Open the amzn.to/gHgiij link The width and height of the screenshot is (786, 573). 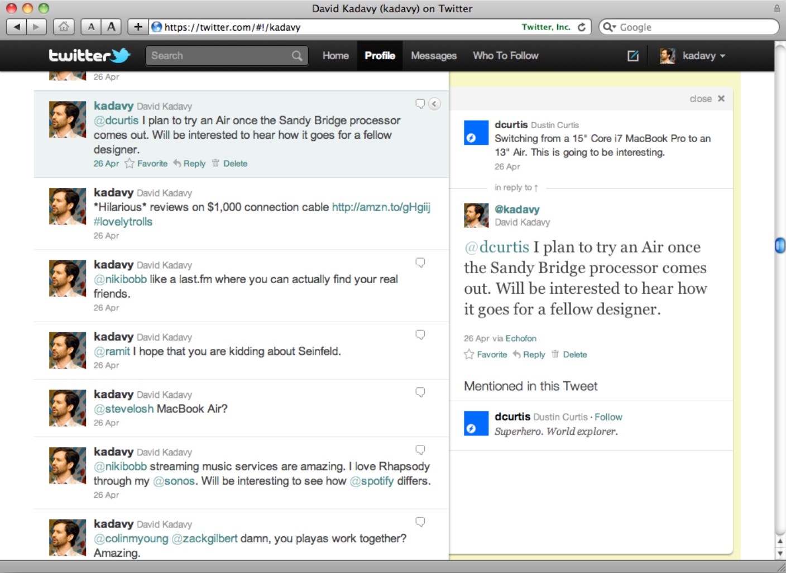tap(381, 207)
